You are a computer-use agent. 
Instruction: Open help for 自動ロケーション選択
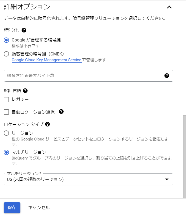tap(61, 112)
